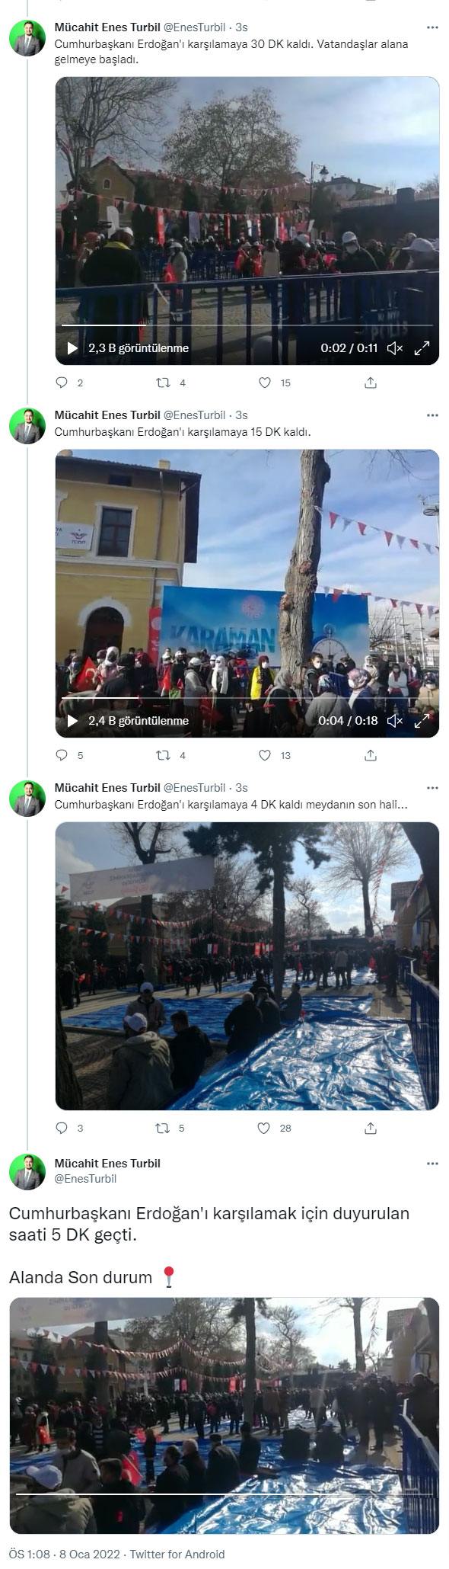Expand the first video to fullscreen
The width and height of the screenshot is (449, 1569).
(422, 348)
